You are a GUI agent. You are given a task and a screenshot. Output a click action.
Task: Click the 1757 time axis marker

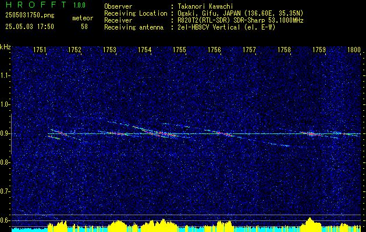[x=249, y=50]
